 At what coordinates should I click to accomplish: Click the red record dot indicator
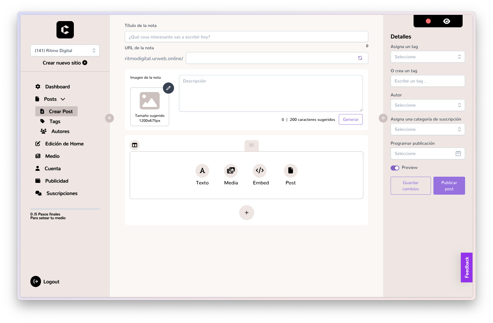tap(428, 21)
